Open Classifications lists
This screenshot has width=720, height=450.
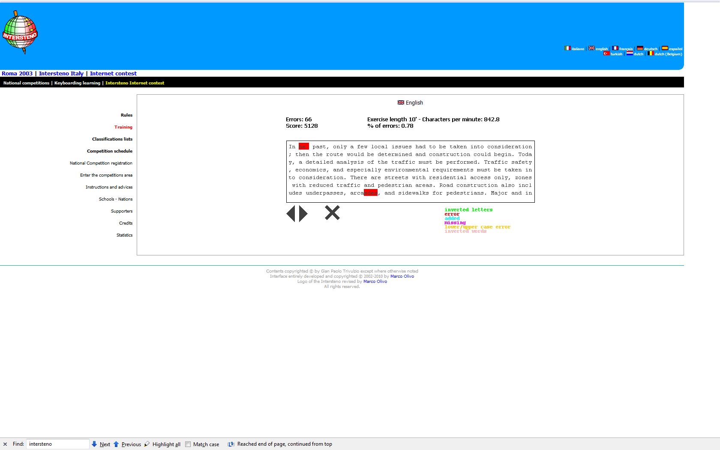(x=112, y=139)
